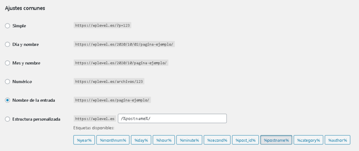The height and width of the screenshot is (151, 359).
Task: Click the https://wplevel.es/2020/10/pagina-ejemplo/ example URL
Action: pyautogui.click(x=121, y=63)
